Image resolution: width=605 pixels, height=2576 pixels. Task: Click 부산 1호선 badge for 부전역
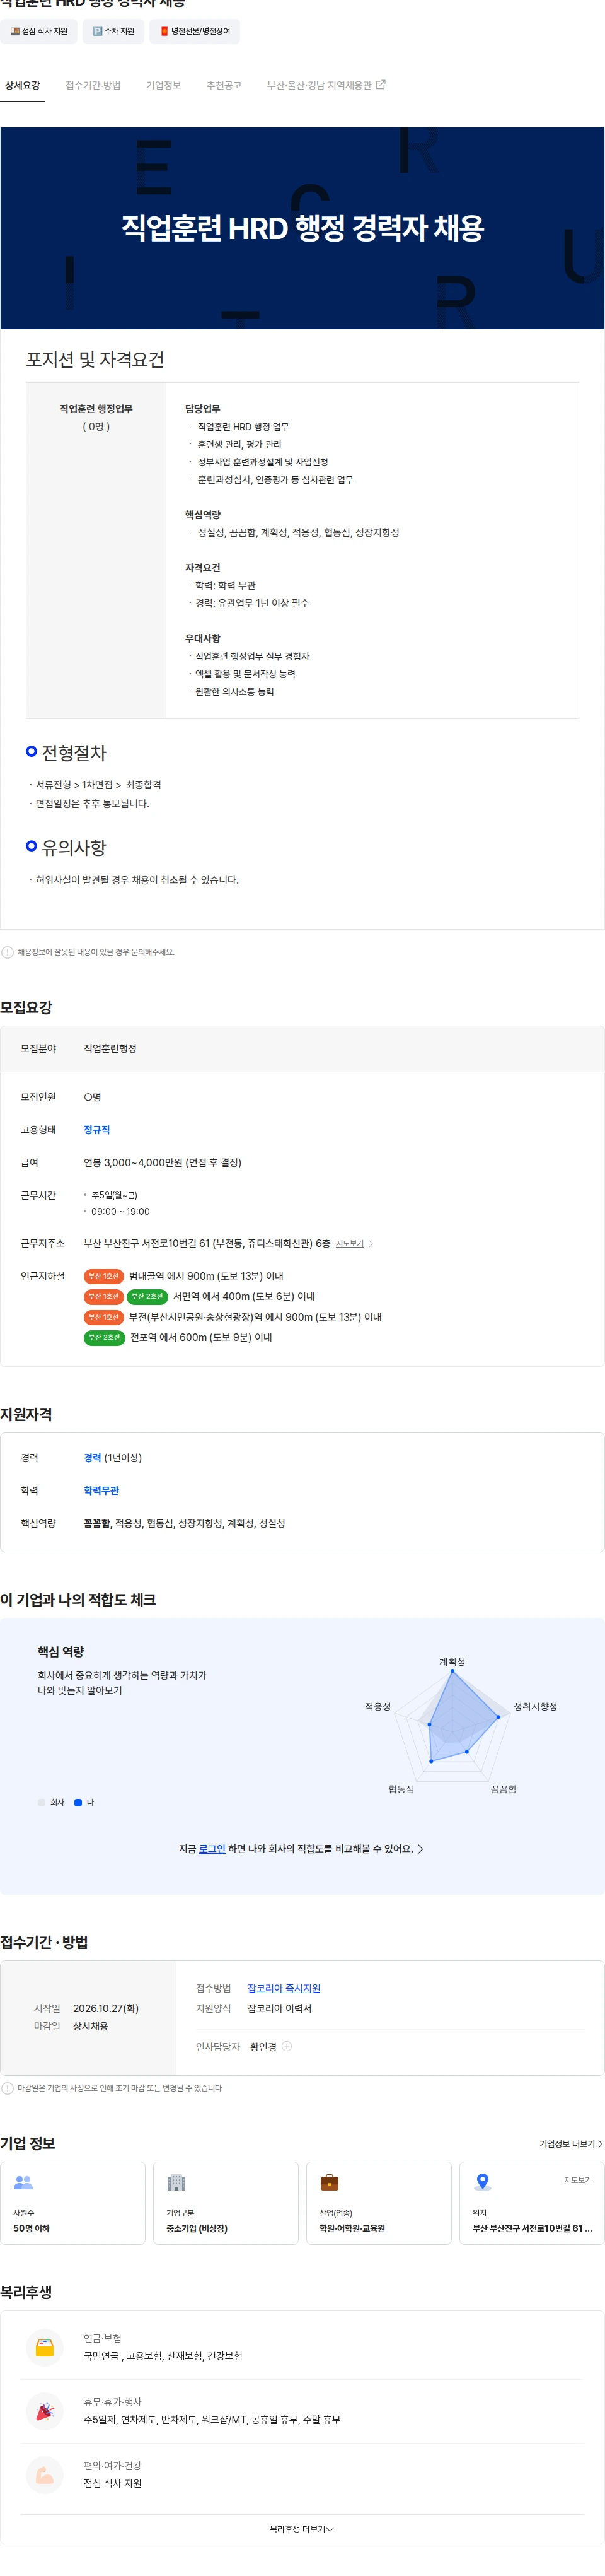[104, 1317]
